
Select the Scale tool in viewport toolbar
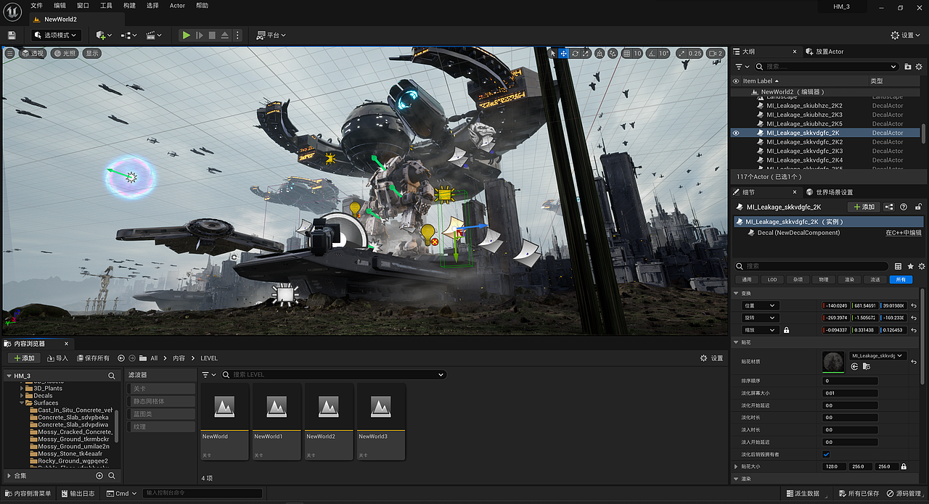pos(586,53)
